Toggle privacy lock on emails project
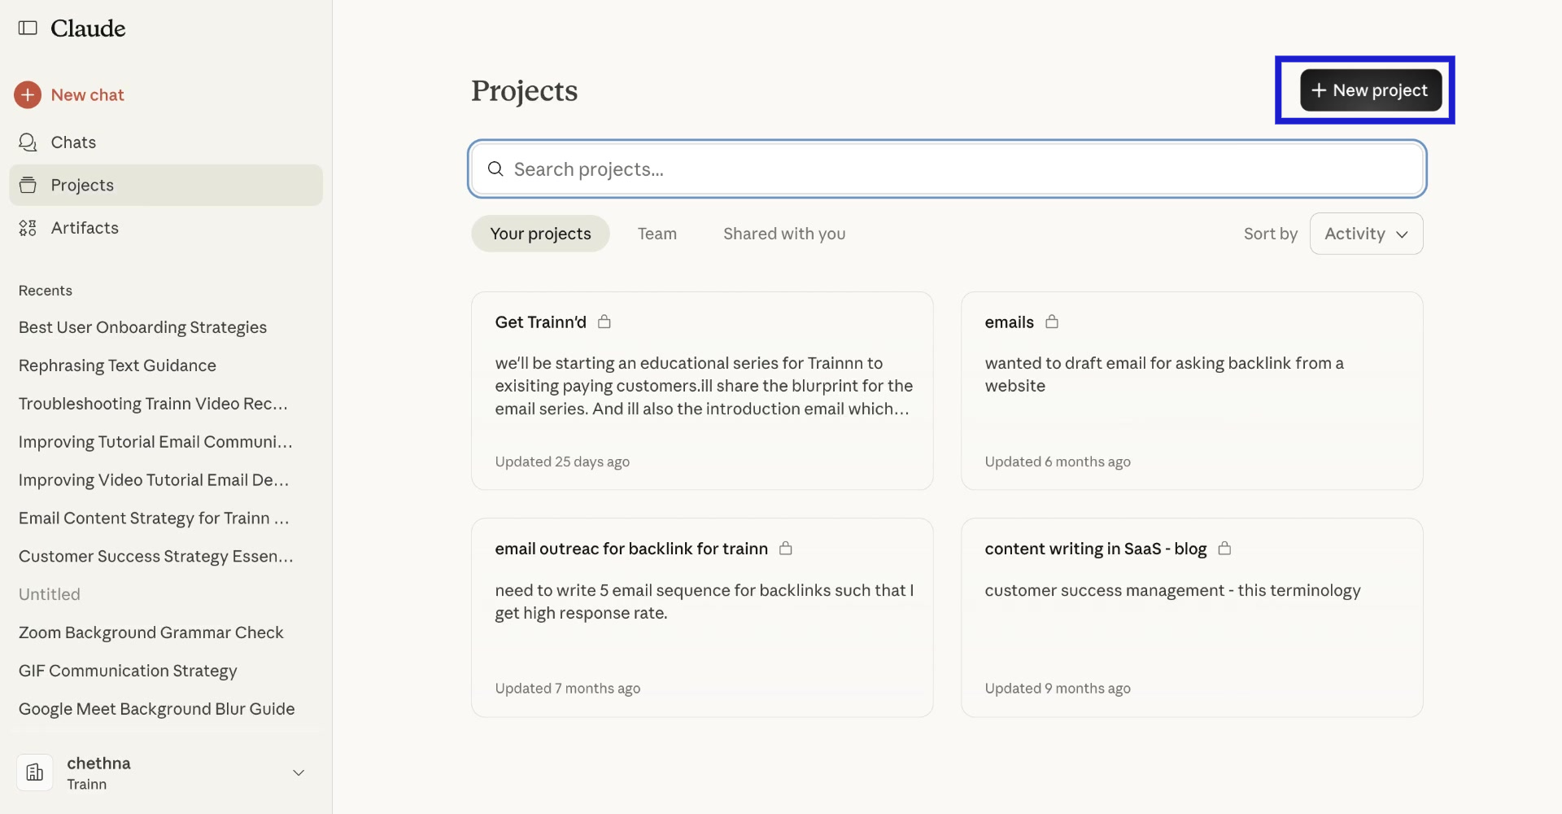This screenshot has height=814, width=1562. [1052, 322]
